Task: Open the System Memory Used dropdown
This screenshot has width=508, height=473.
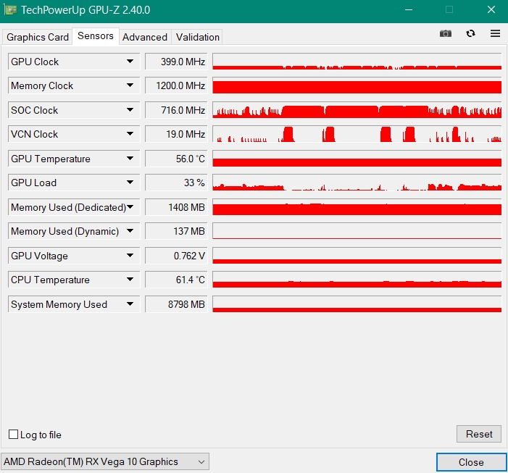Action: [x=130, y=304]
